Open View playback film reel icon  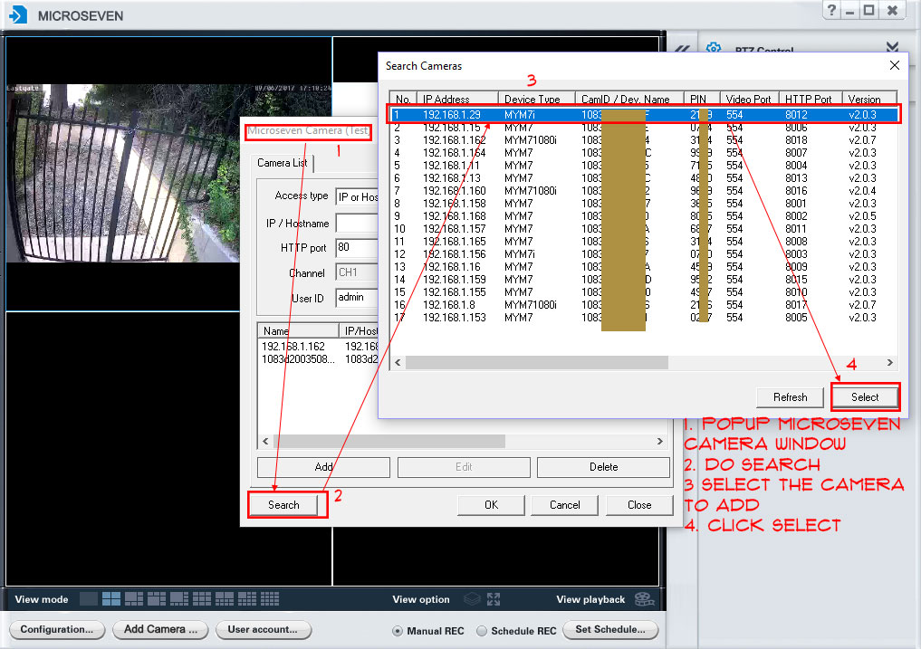(645, 599)
